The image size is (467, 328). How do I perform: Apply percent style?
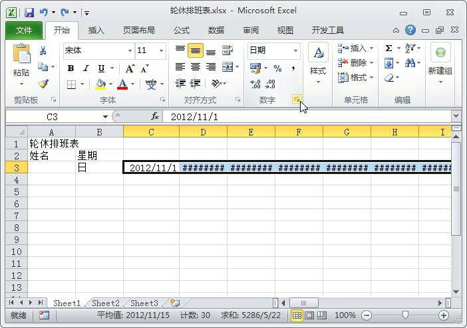click(x=277, y=68)
